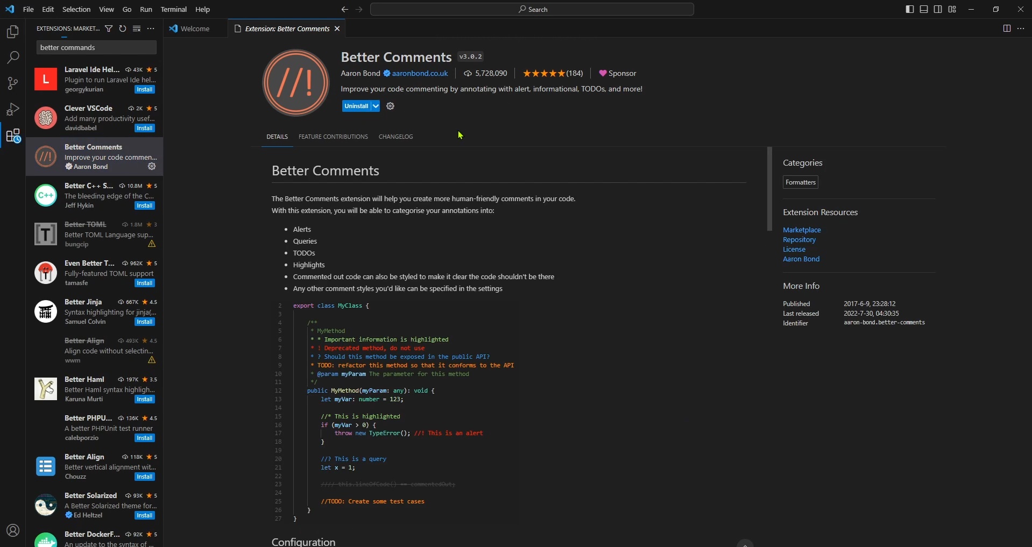Open the Terminal menu
The height and width of the screenshot is (547, 1032).
pos(174,9)
